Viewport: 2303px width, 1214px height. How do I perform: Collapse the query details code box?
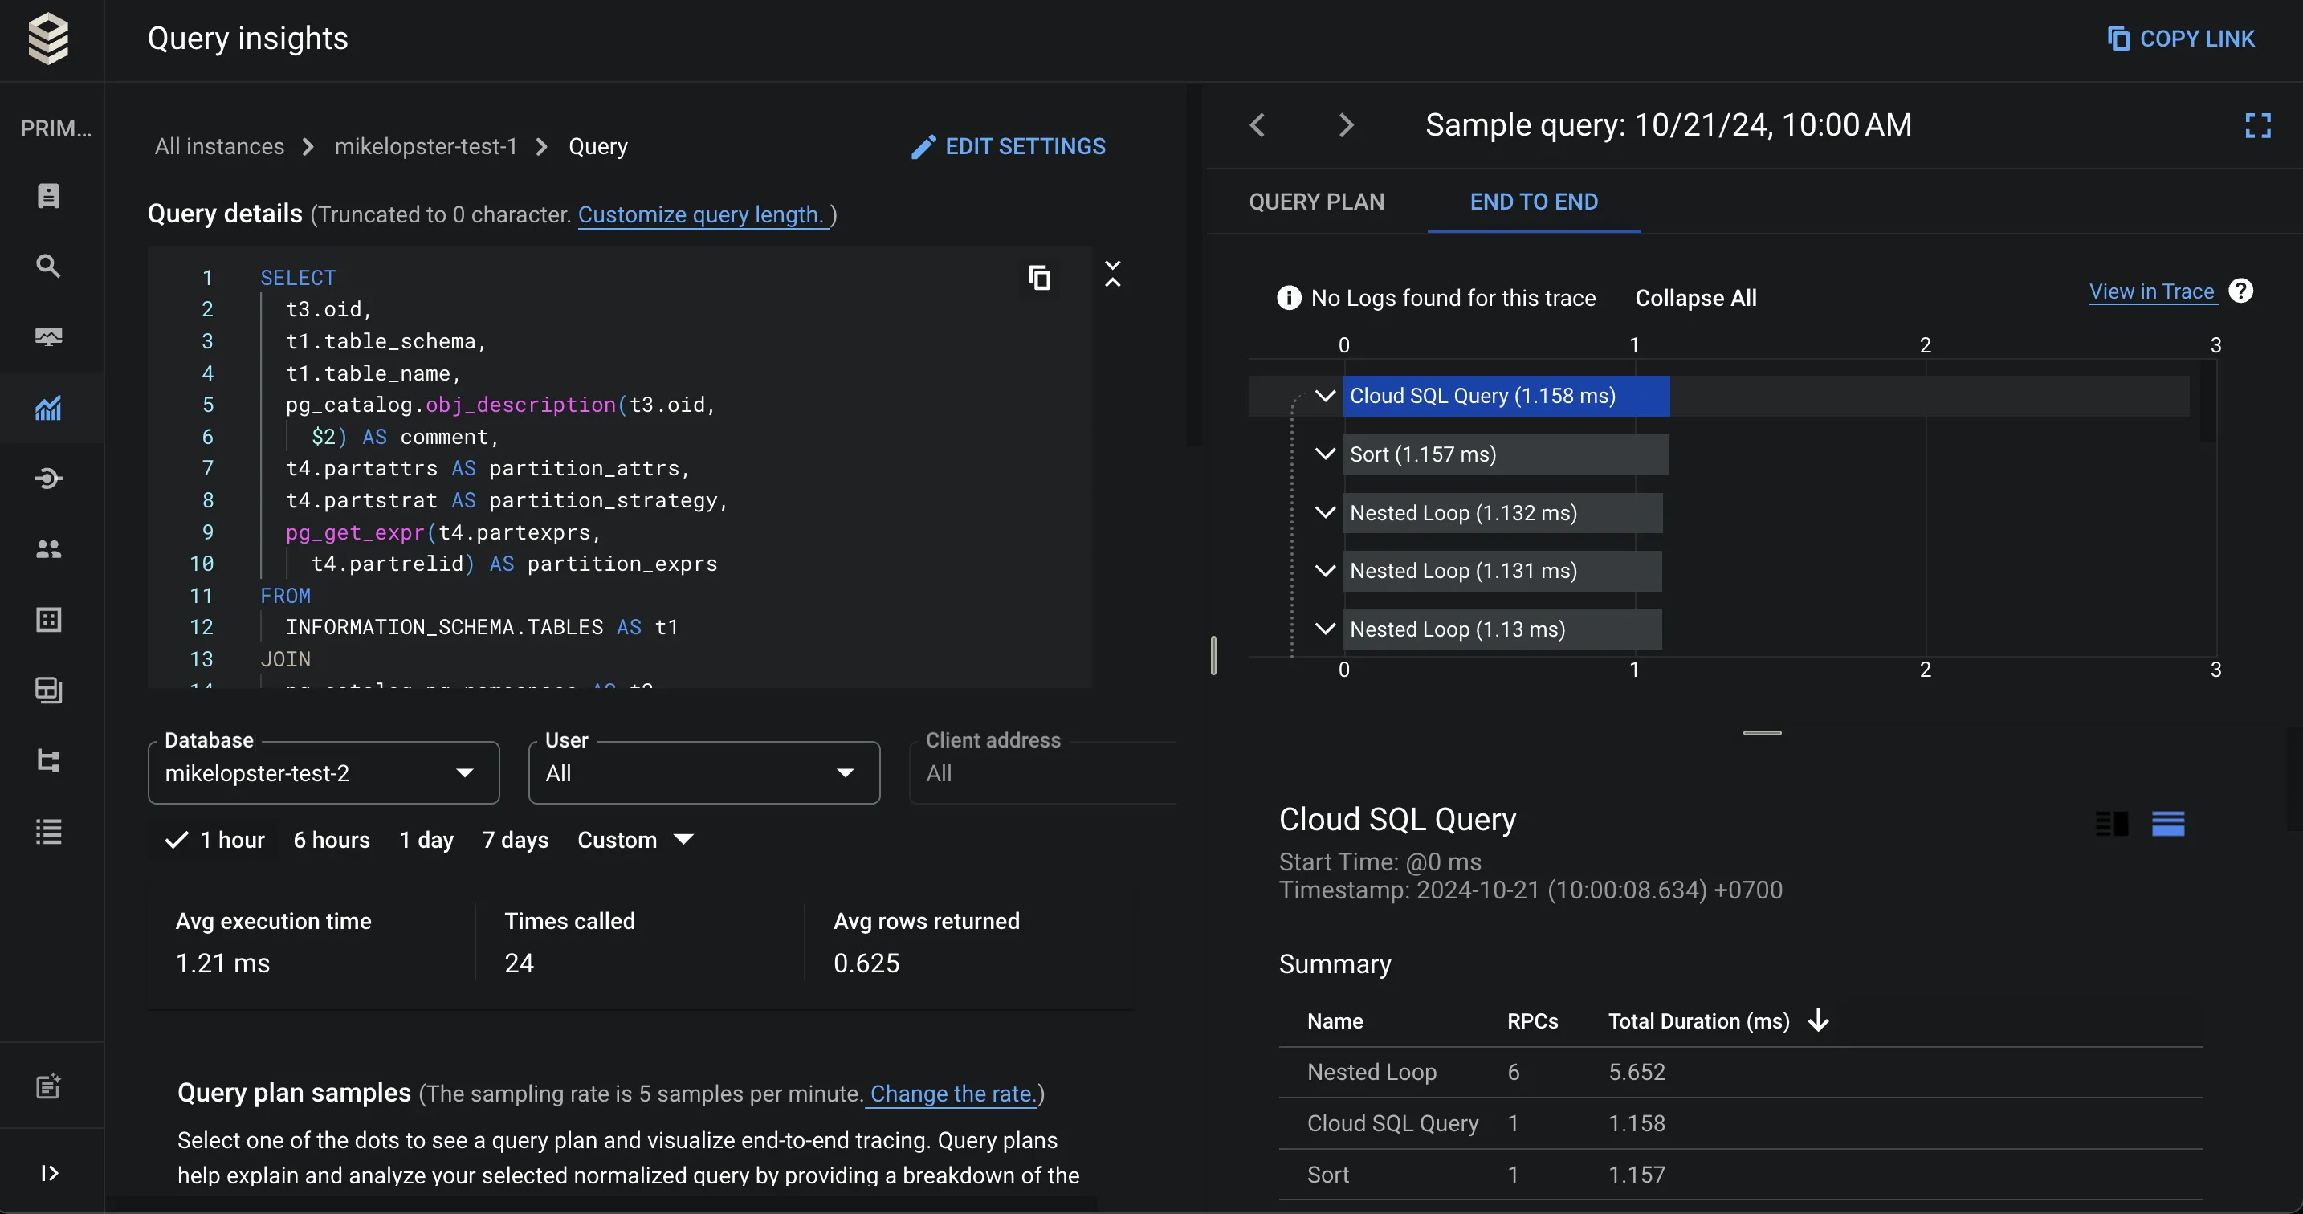(x=1112, y=274)
